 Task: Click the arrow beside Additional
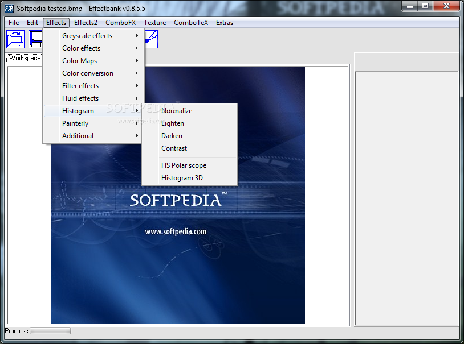click(137, 136)
